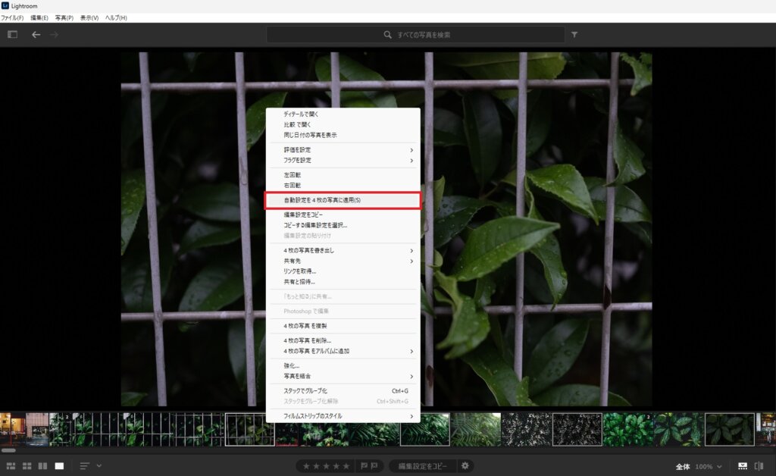
Task: Switch to photo grid view icon
Action: tap(11, 466)
